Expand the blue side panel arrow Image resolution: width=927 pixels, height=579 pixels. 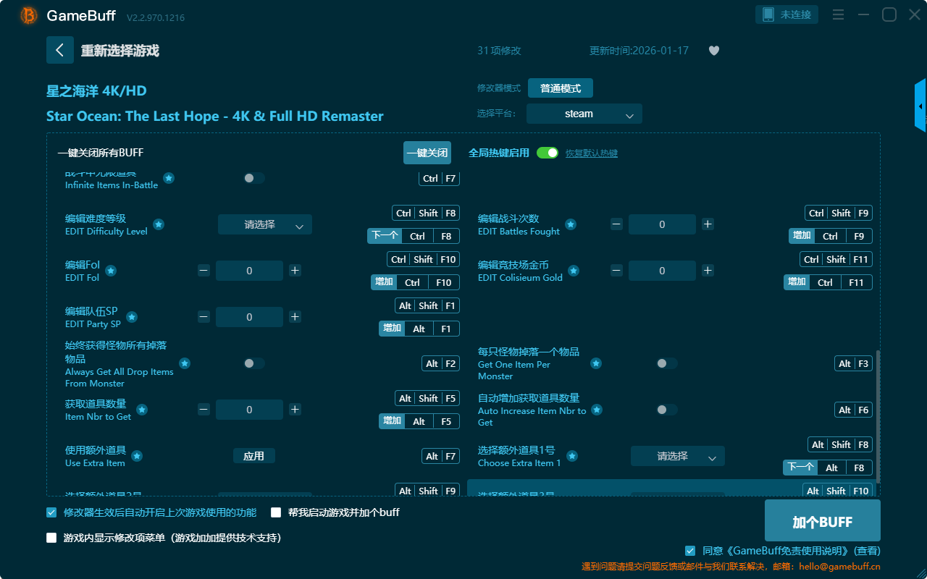click(x=920, y=106)
